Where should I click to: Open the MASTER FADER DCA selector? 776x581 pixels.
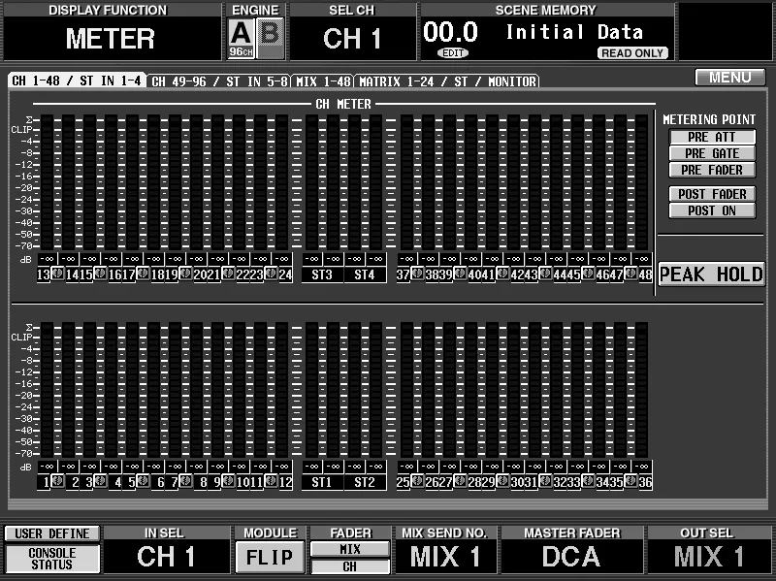pos(571,556)
